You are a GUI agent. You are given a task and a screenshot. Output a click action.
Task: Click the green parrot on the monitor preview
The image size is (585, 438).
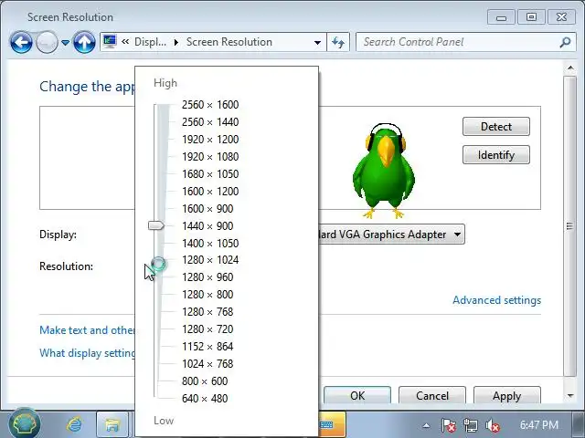point(384,171)
